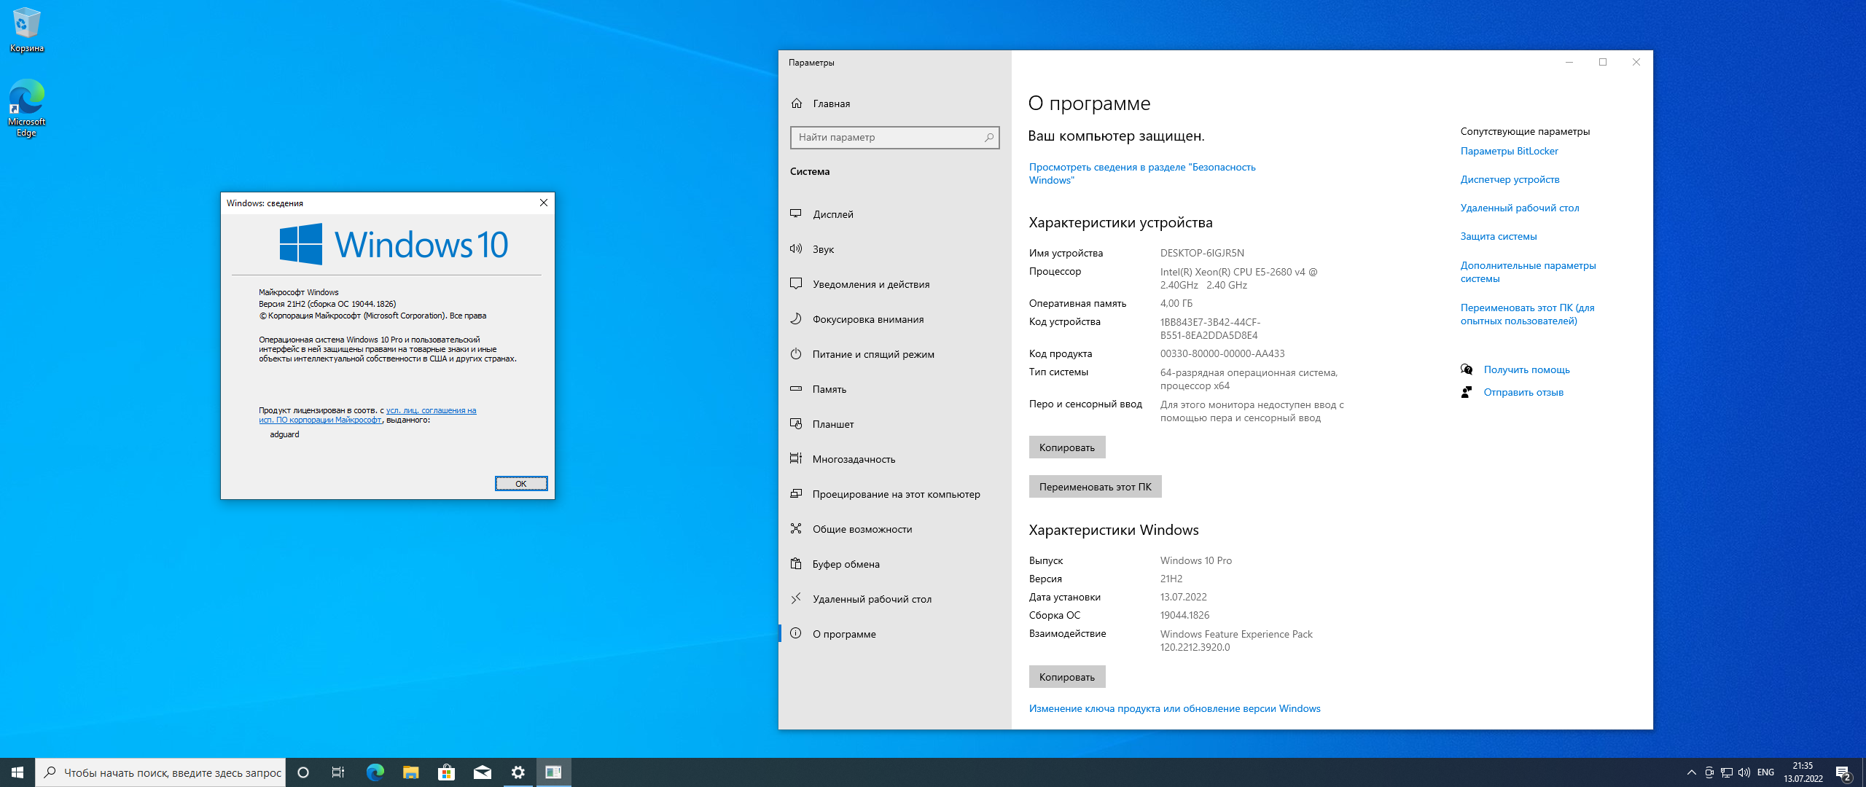Image resolution: width=1866 pixels, height=787 pixels.
Task: Open the Диспетчер устройств link
Action: pyautogui.click(x=1510, y=179)
